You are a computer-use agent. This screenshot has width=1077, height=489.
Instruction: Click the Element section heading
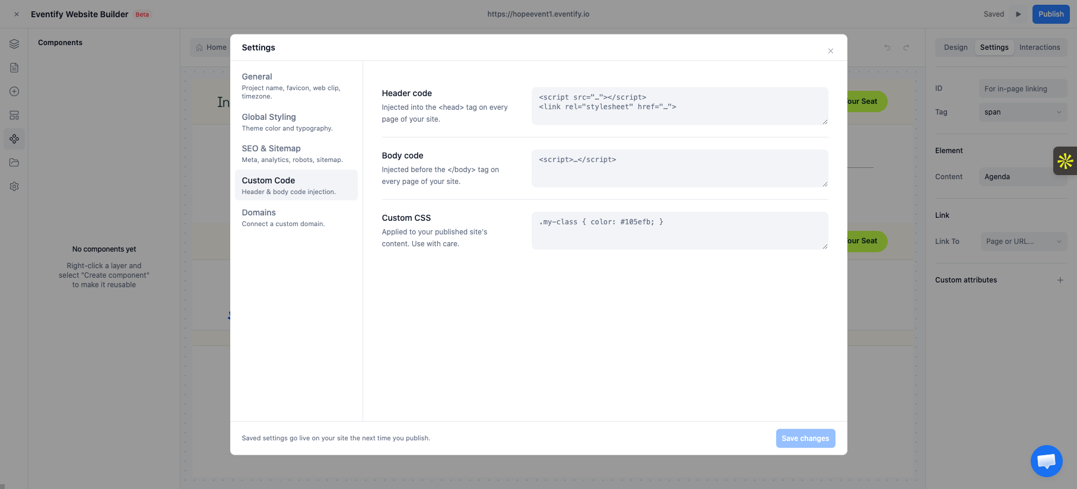949,151
